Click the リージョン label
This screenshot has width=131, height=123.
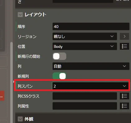tap(27, 36)
